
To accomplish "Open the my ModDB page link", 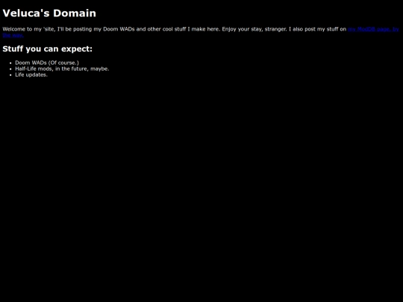I will coord(373,29).
